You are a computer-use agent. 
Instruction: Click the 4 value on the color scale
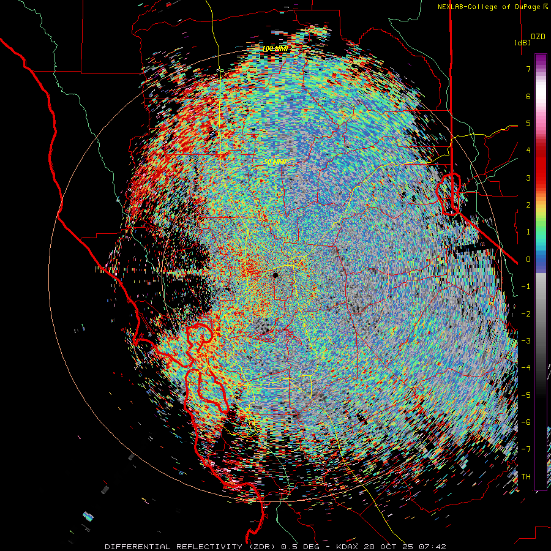pos(528,151)
